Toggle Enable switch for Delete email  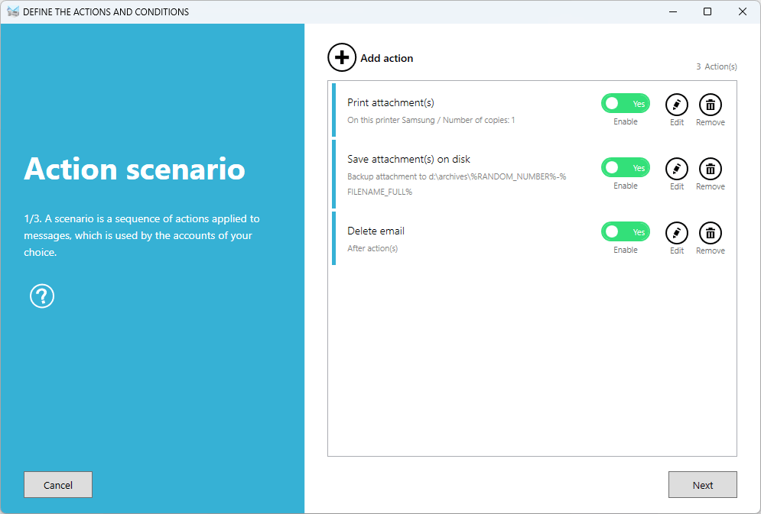(625, 231)
